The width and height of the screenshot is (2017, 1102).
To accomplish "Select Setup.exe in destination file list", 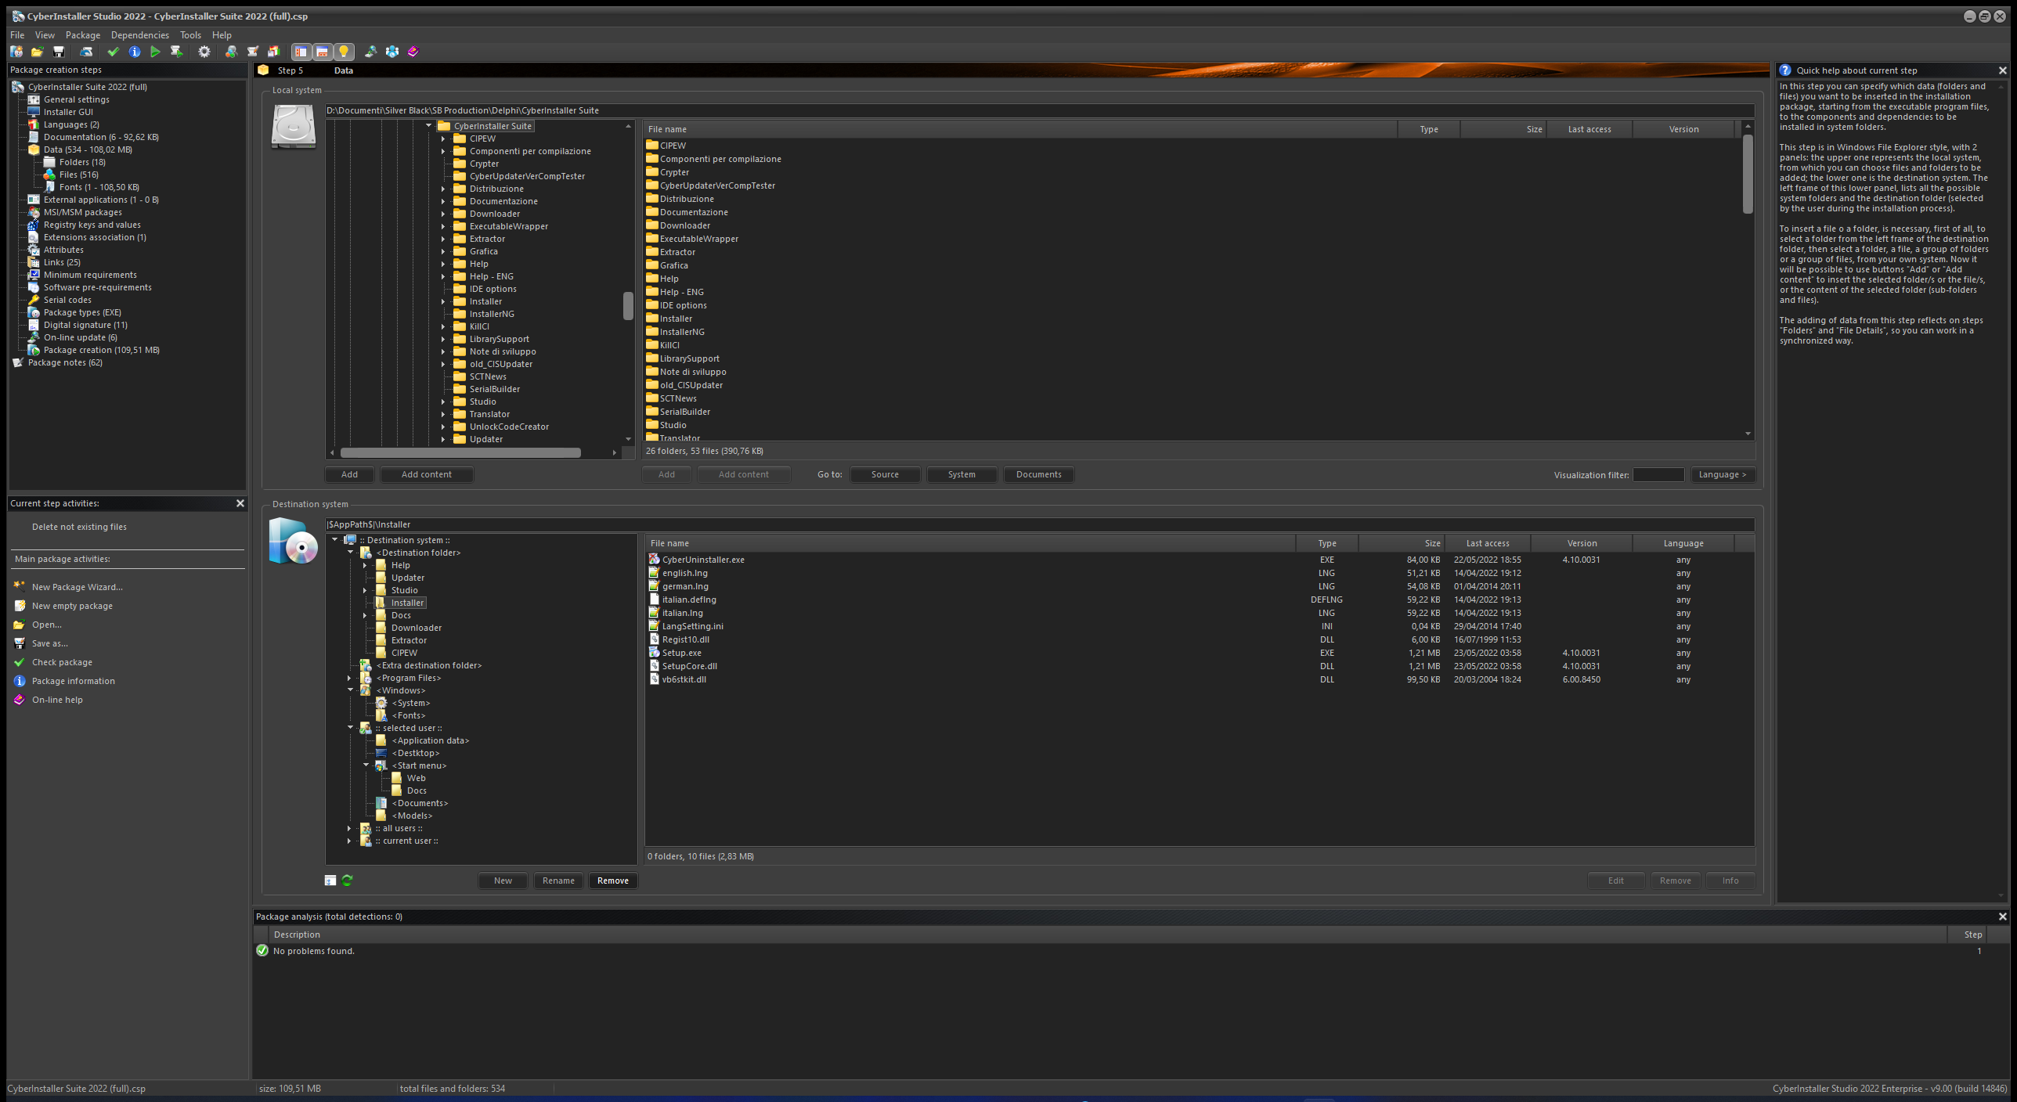I will pyautogui.click(x=681, y=653).
